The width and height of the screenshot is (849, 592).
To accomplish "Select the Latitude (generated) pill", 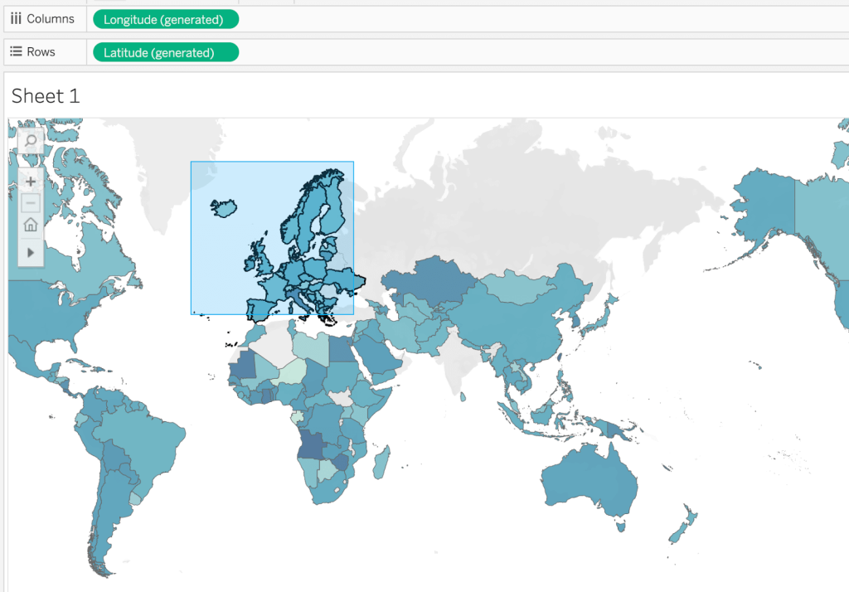I will (x=166, y=52).
